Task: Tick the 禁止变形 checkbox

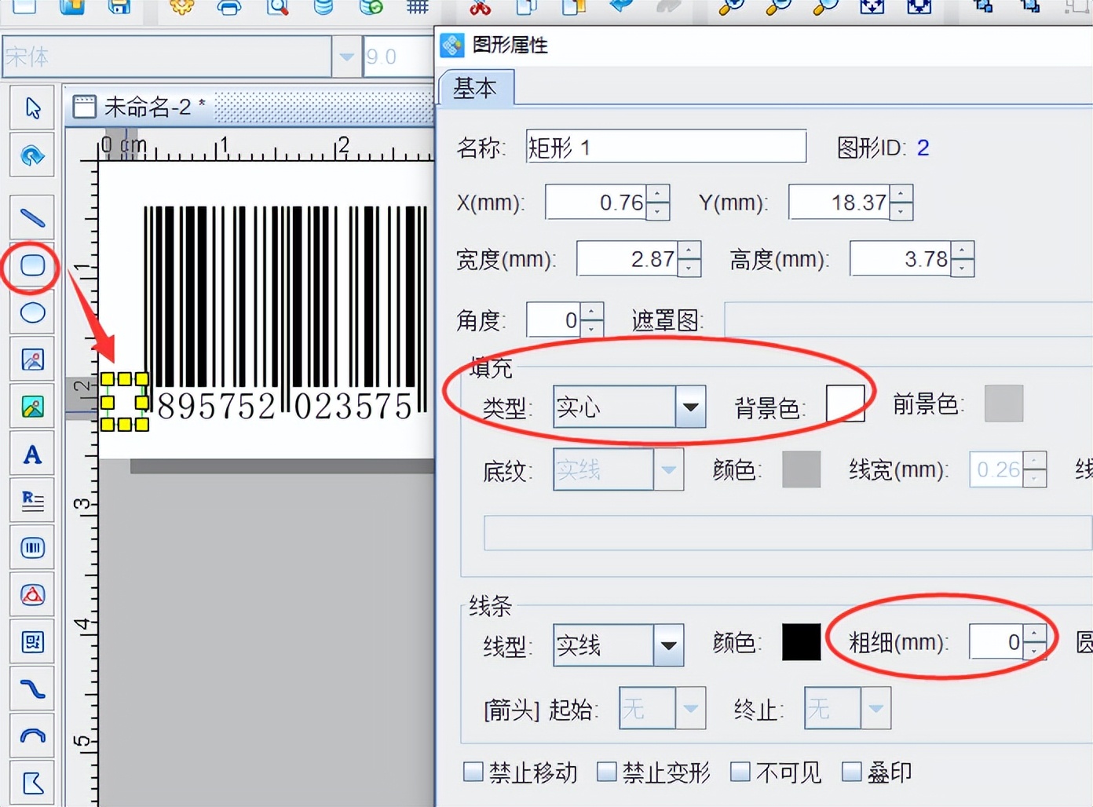Action: (606, 772)
